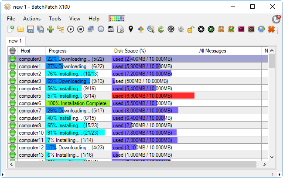The height and width of the screenshot is (178, 283).
Task: Select the computer6 host row
Action: coord(30,103)
